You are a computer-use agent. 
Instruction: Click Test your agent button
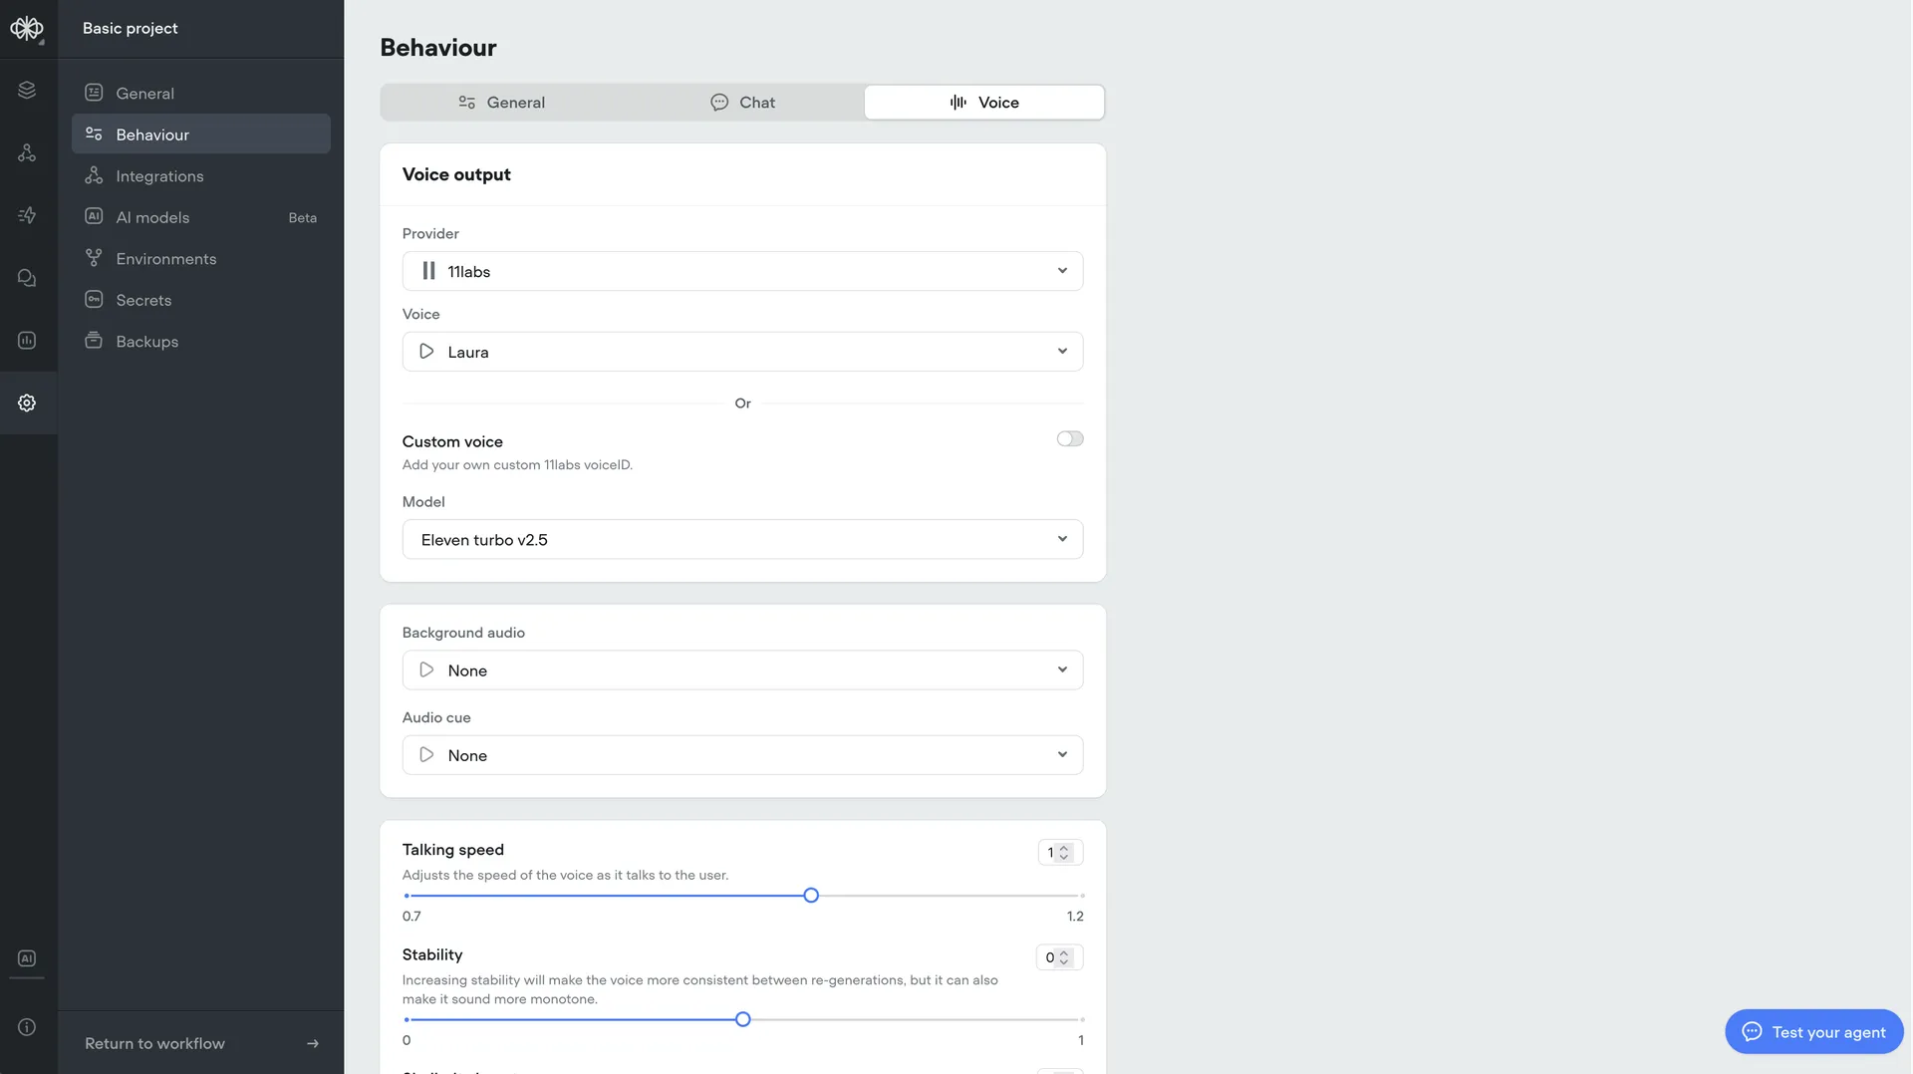coord(1813,1032)
